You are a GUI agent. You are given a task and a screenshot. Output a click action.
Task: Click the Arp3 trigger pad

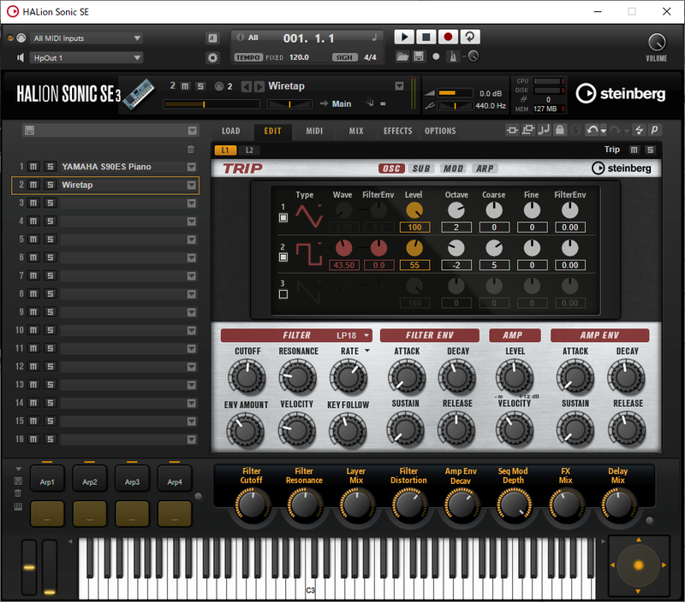click(132, 478)
